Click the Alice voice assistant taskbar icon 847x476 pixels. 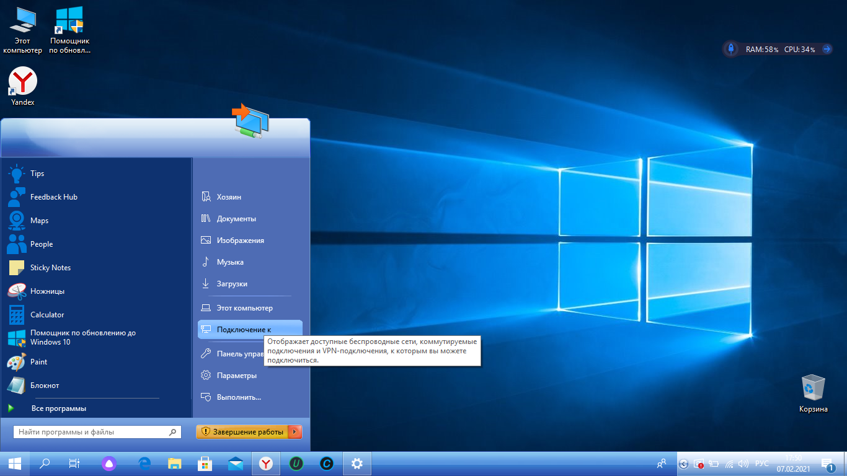(109, 463)
